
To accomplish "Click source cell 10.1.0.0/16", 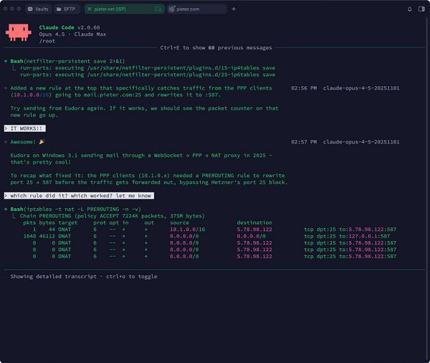I will (x=187, y=230).
